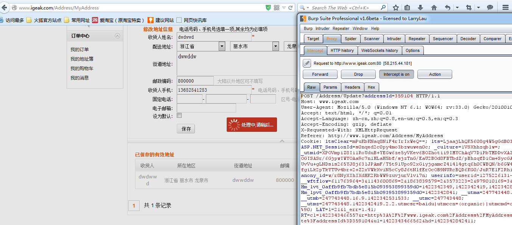Reload the page with the refresh icon
Viewport: 512px width, 225px height.
coord(291,8)
